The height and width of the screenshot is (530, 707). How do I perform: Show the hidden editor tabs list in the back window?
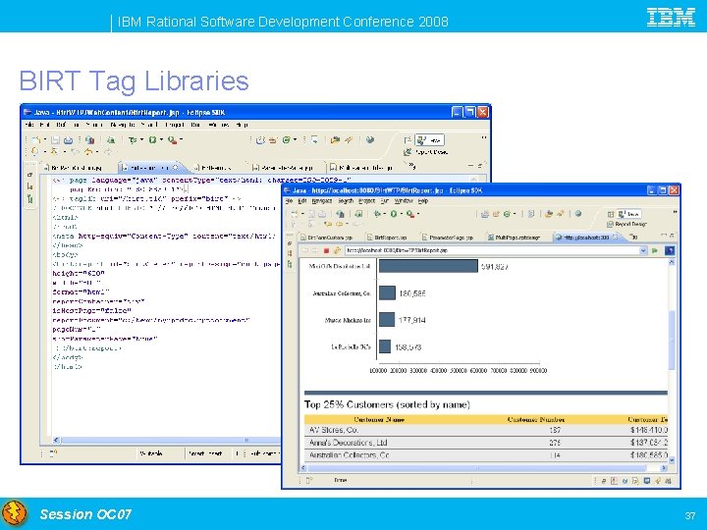coord(412,166)
